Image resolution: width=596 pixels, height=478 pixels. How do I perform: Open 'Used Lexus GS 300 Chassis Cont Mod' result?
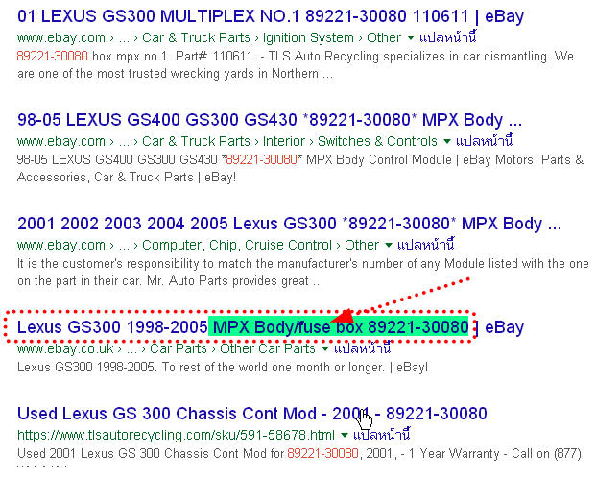pyautogui.click(x=252, y=414)
